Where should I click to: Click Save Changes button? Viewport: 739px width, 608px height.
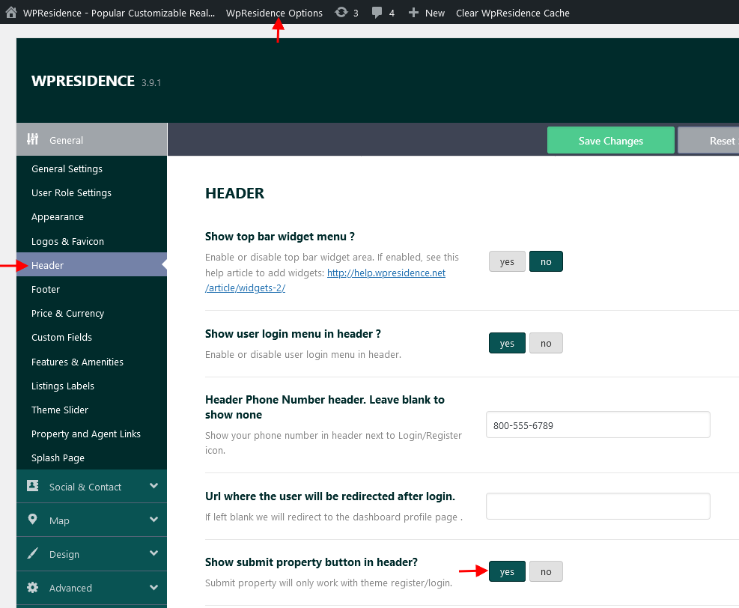(610, 141)
